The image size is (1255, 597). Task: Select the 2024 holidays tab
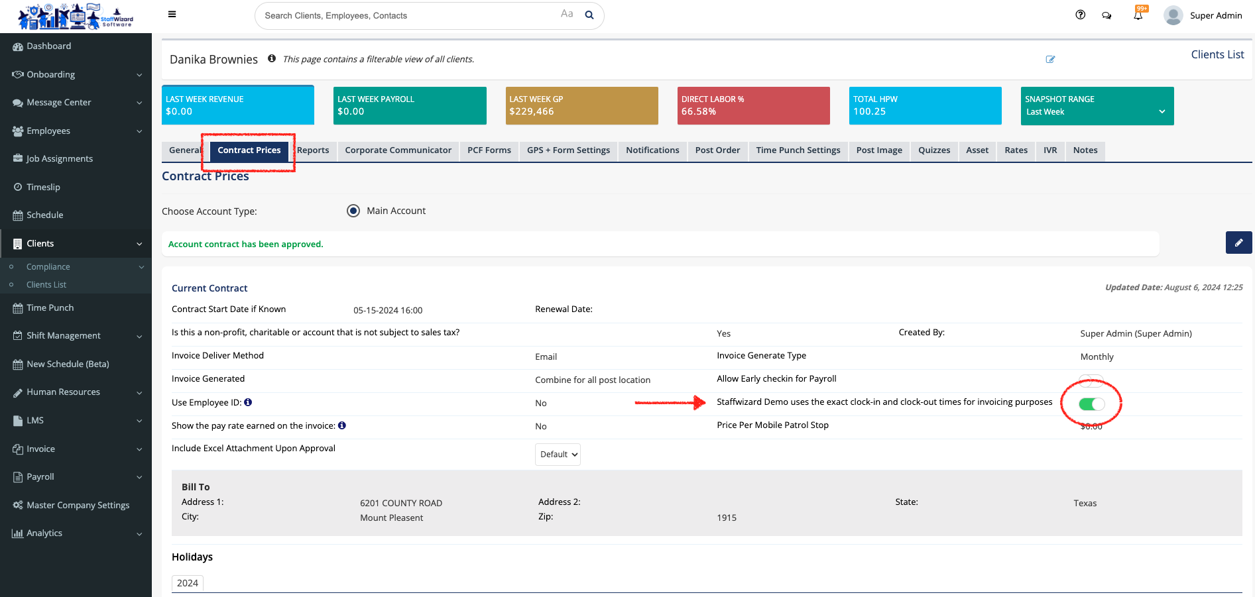tap(188, 583)
